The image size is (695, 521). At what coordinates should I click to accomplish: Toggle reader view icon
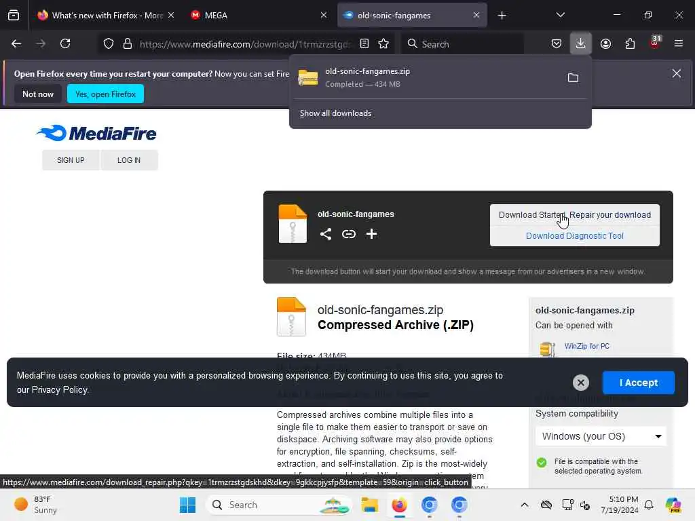coord(364,44)
